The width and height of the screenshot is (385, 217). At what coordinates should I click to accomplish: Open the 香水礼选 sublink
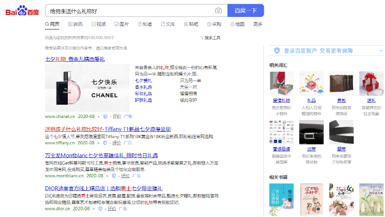click(143, 87)
